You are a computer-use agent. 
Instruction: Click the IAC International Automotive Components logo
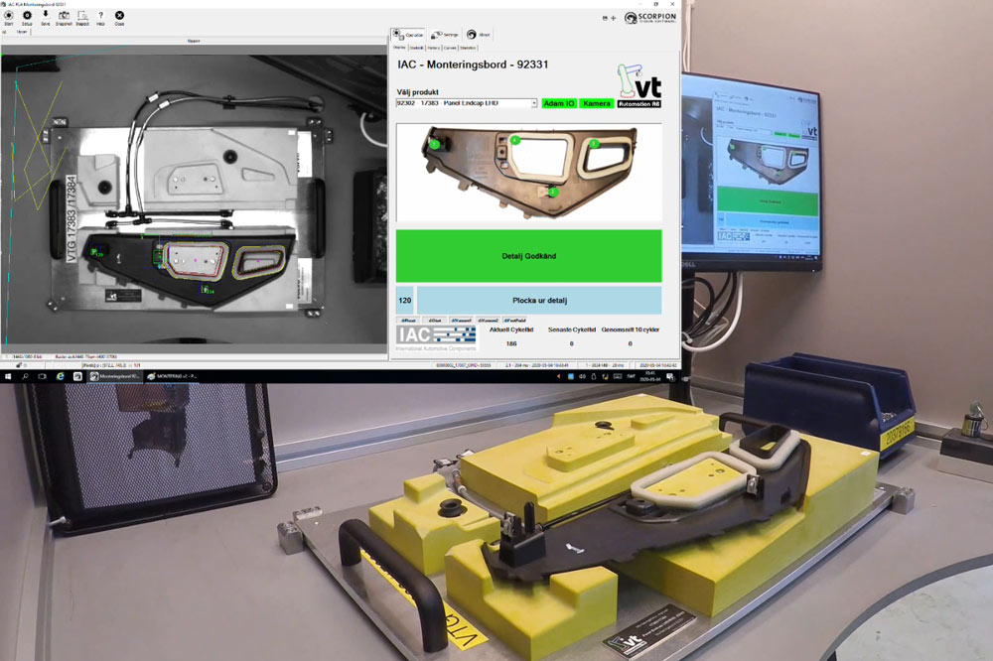436,338
